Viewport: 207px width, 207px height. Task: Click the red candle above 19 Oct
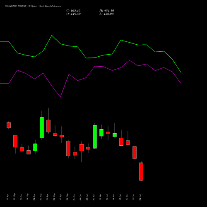tap(135, 152)
